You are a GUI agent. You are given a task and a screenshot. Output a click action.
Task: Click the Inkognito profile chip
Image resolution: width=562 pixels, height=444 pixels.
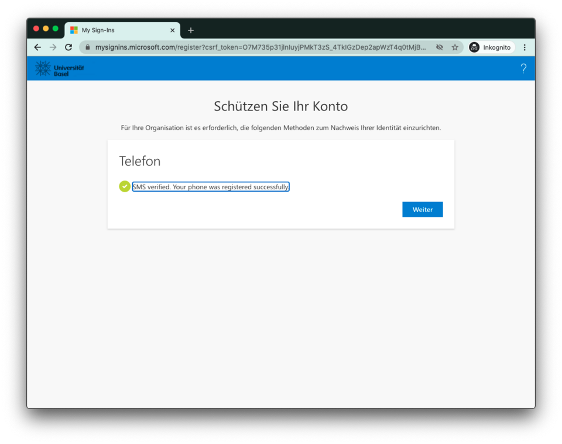tap(491, 47)
